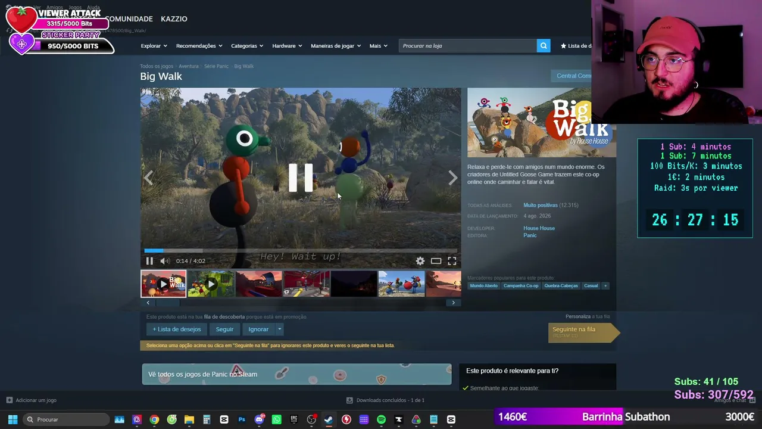Expand the Recomendações dropdown

point(199,46)
